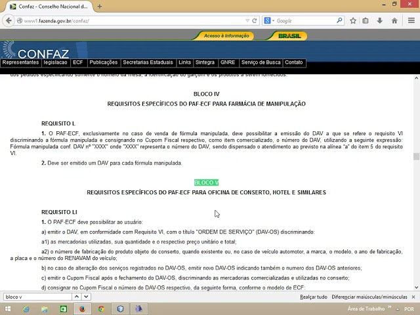Close the find bar
Image resolution: width=420 pixels, height=315 pixels.
pyautogui.click(x=413, y=297)
